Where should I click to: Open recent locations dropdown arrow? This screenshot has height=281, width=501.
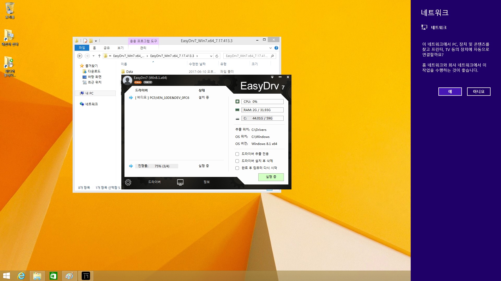[93, 56]
